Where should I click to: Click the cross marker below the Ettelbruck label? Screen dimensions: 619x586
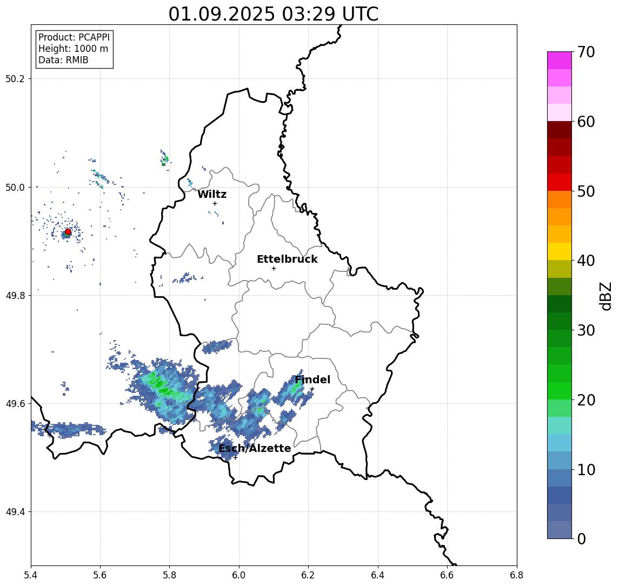pos(274,269)
